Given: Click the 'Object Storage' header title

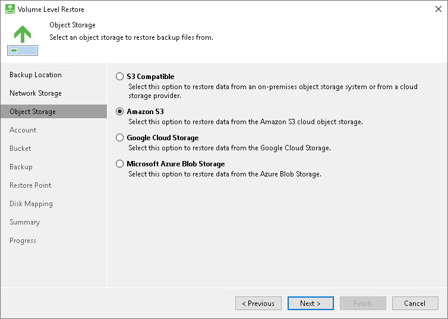Looking at the screenshot, I should (x=72, y=25).
